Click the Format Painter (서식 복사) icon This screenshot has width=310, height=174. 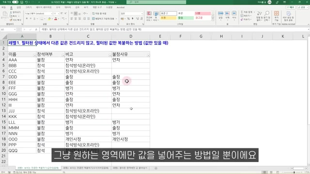pos(11,20)
